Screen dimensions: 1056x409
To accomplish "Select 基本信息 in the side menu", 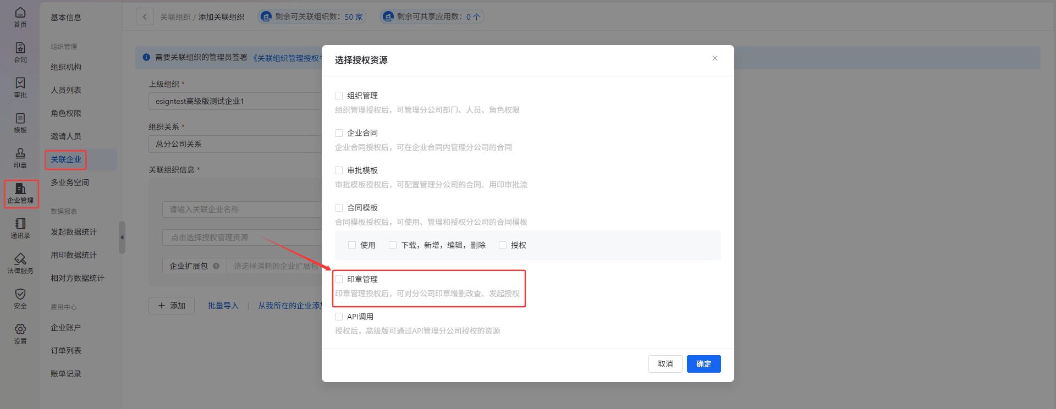I will coord(66,18).
